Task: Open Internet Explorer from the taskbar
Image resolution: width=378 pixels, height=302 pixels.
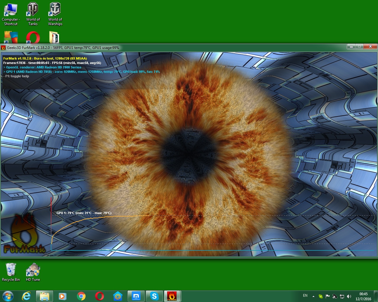Action: [27, 296]
